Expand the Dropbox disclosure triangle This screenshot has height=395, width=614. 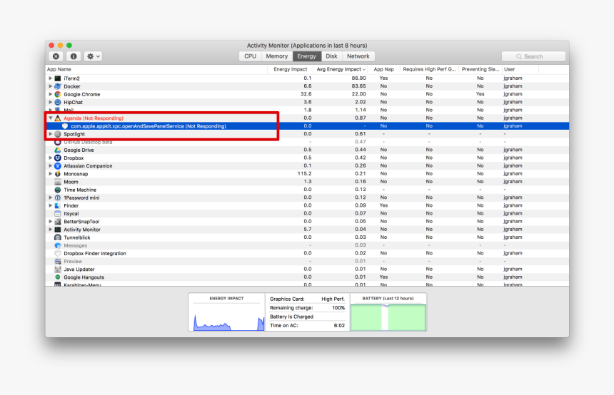pyautogui.click(x=51, y=158)
